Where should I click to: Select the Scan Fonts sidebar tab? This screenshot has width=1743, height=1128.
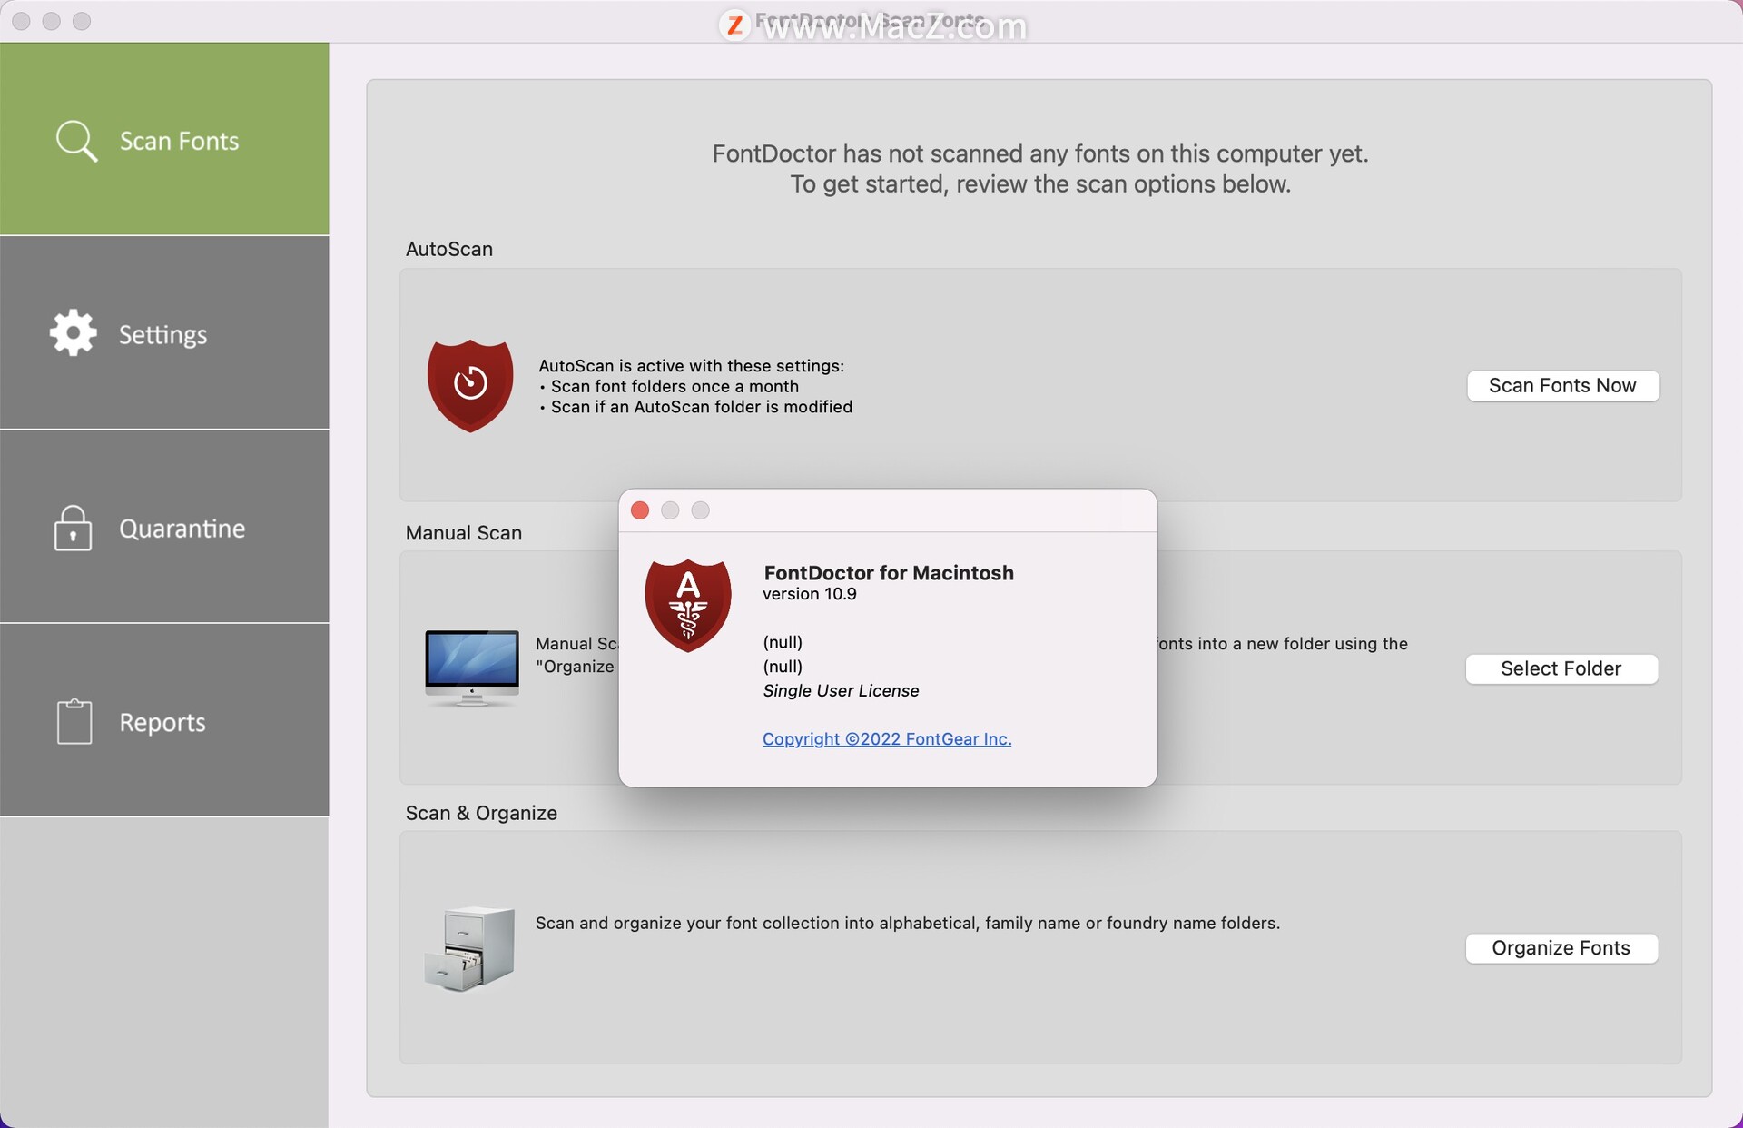(180, 141)
